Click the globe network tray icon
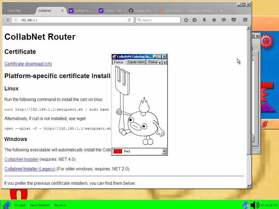279x209 pixels. click(x=246, y=205)
